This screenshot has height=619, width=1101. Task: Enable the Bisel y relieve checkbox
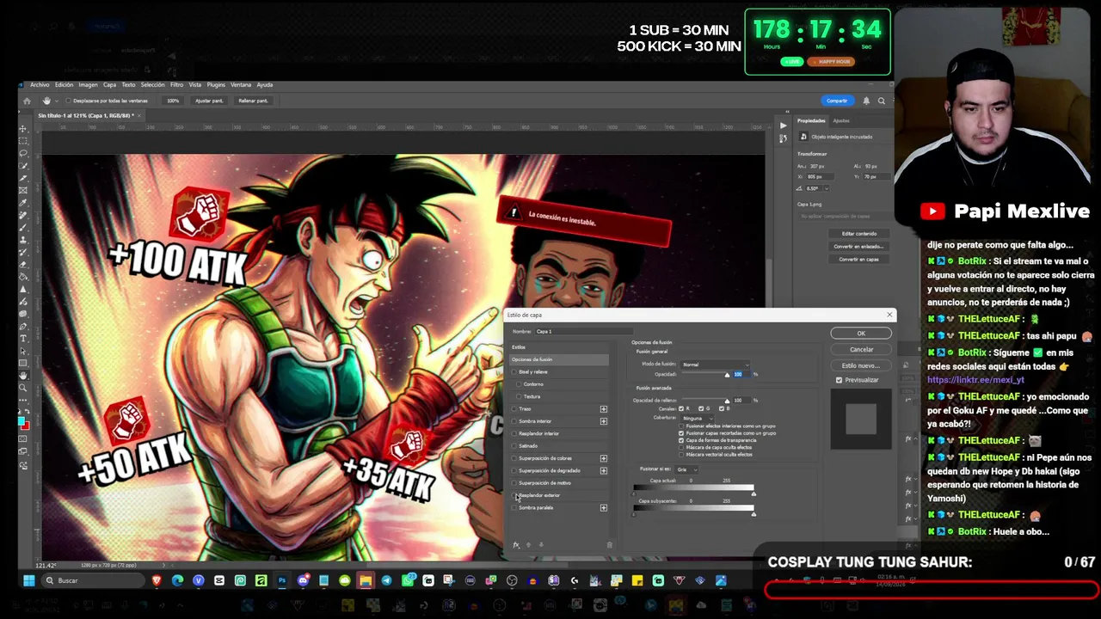(514, 371)
